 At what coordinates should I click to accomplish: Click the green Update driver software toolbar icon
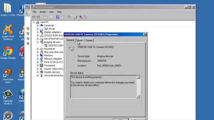point(76,17)
